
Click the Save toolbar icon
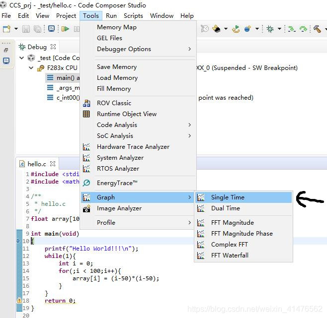click(26, 29)
